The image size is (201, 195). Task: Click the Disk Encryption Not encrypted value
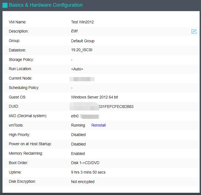83,182
